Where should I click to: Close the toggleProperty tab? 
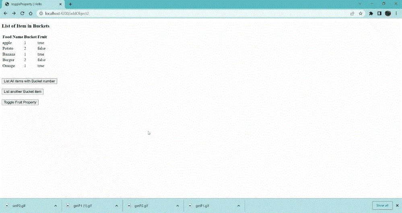[x=60, y=4]
